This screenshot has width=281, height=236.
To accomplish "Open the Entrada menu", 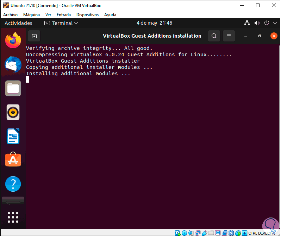I will click(64, 15).
